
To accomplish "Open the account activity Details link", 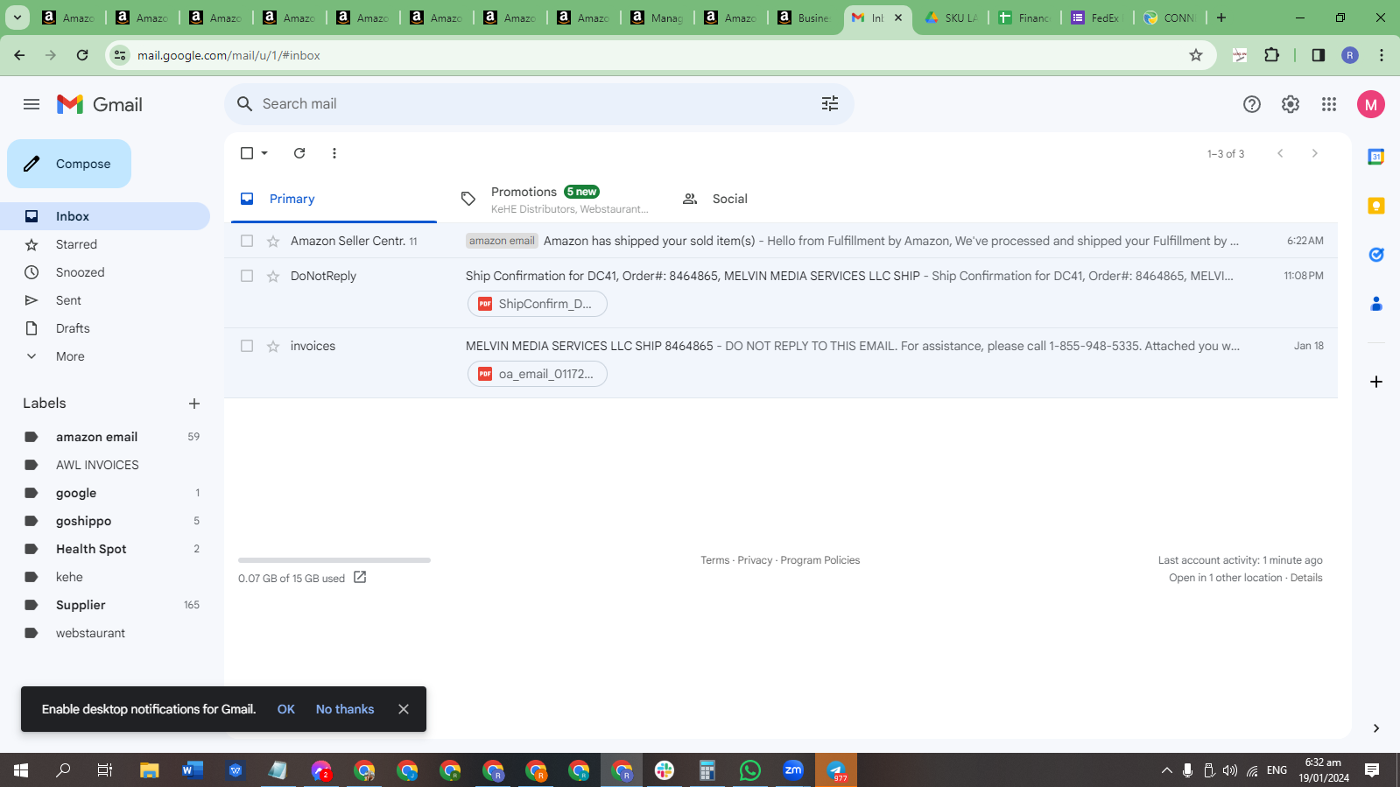I will (x=1306, y=578).
